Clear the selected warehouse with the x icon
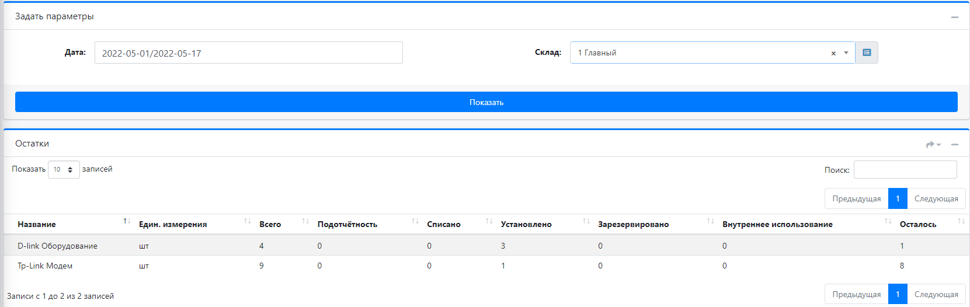 click(833, 53)
